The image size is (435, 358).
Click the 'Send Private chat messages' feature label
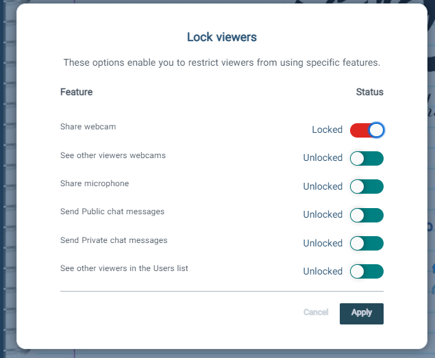[x=114, y=240]
